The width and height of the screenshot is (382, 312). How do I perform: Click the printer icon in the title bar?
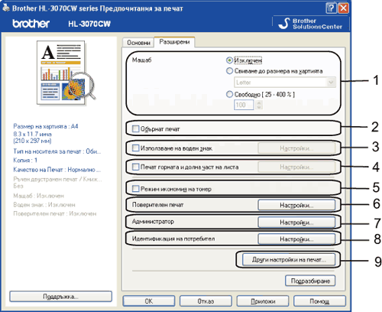click(x=6, y=8)
